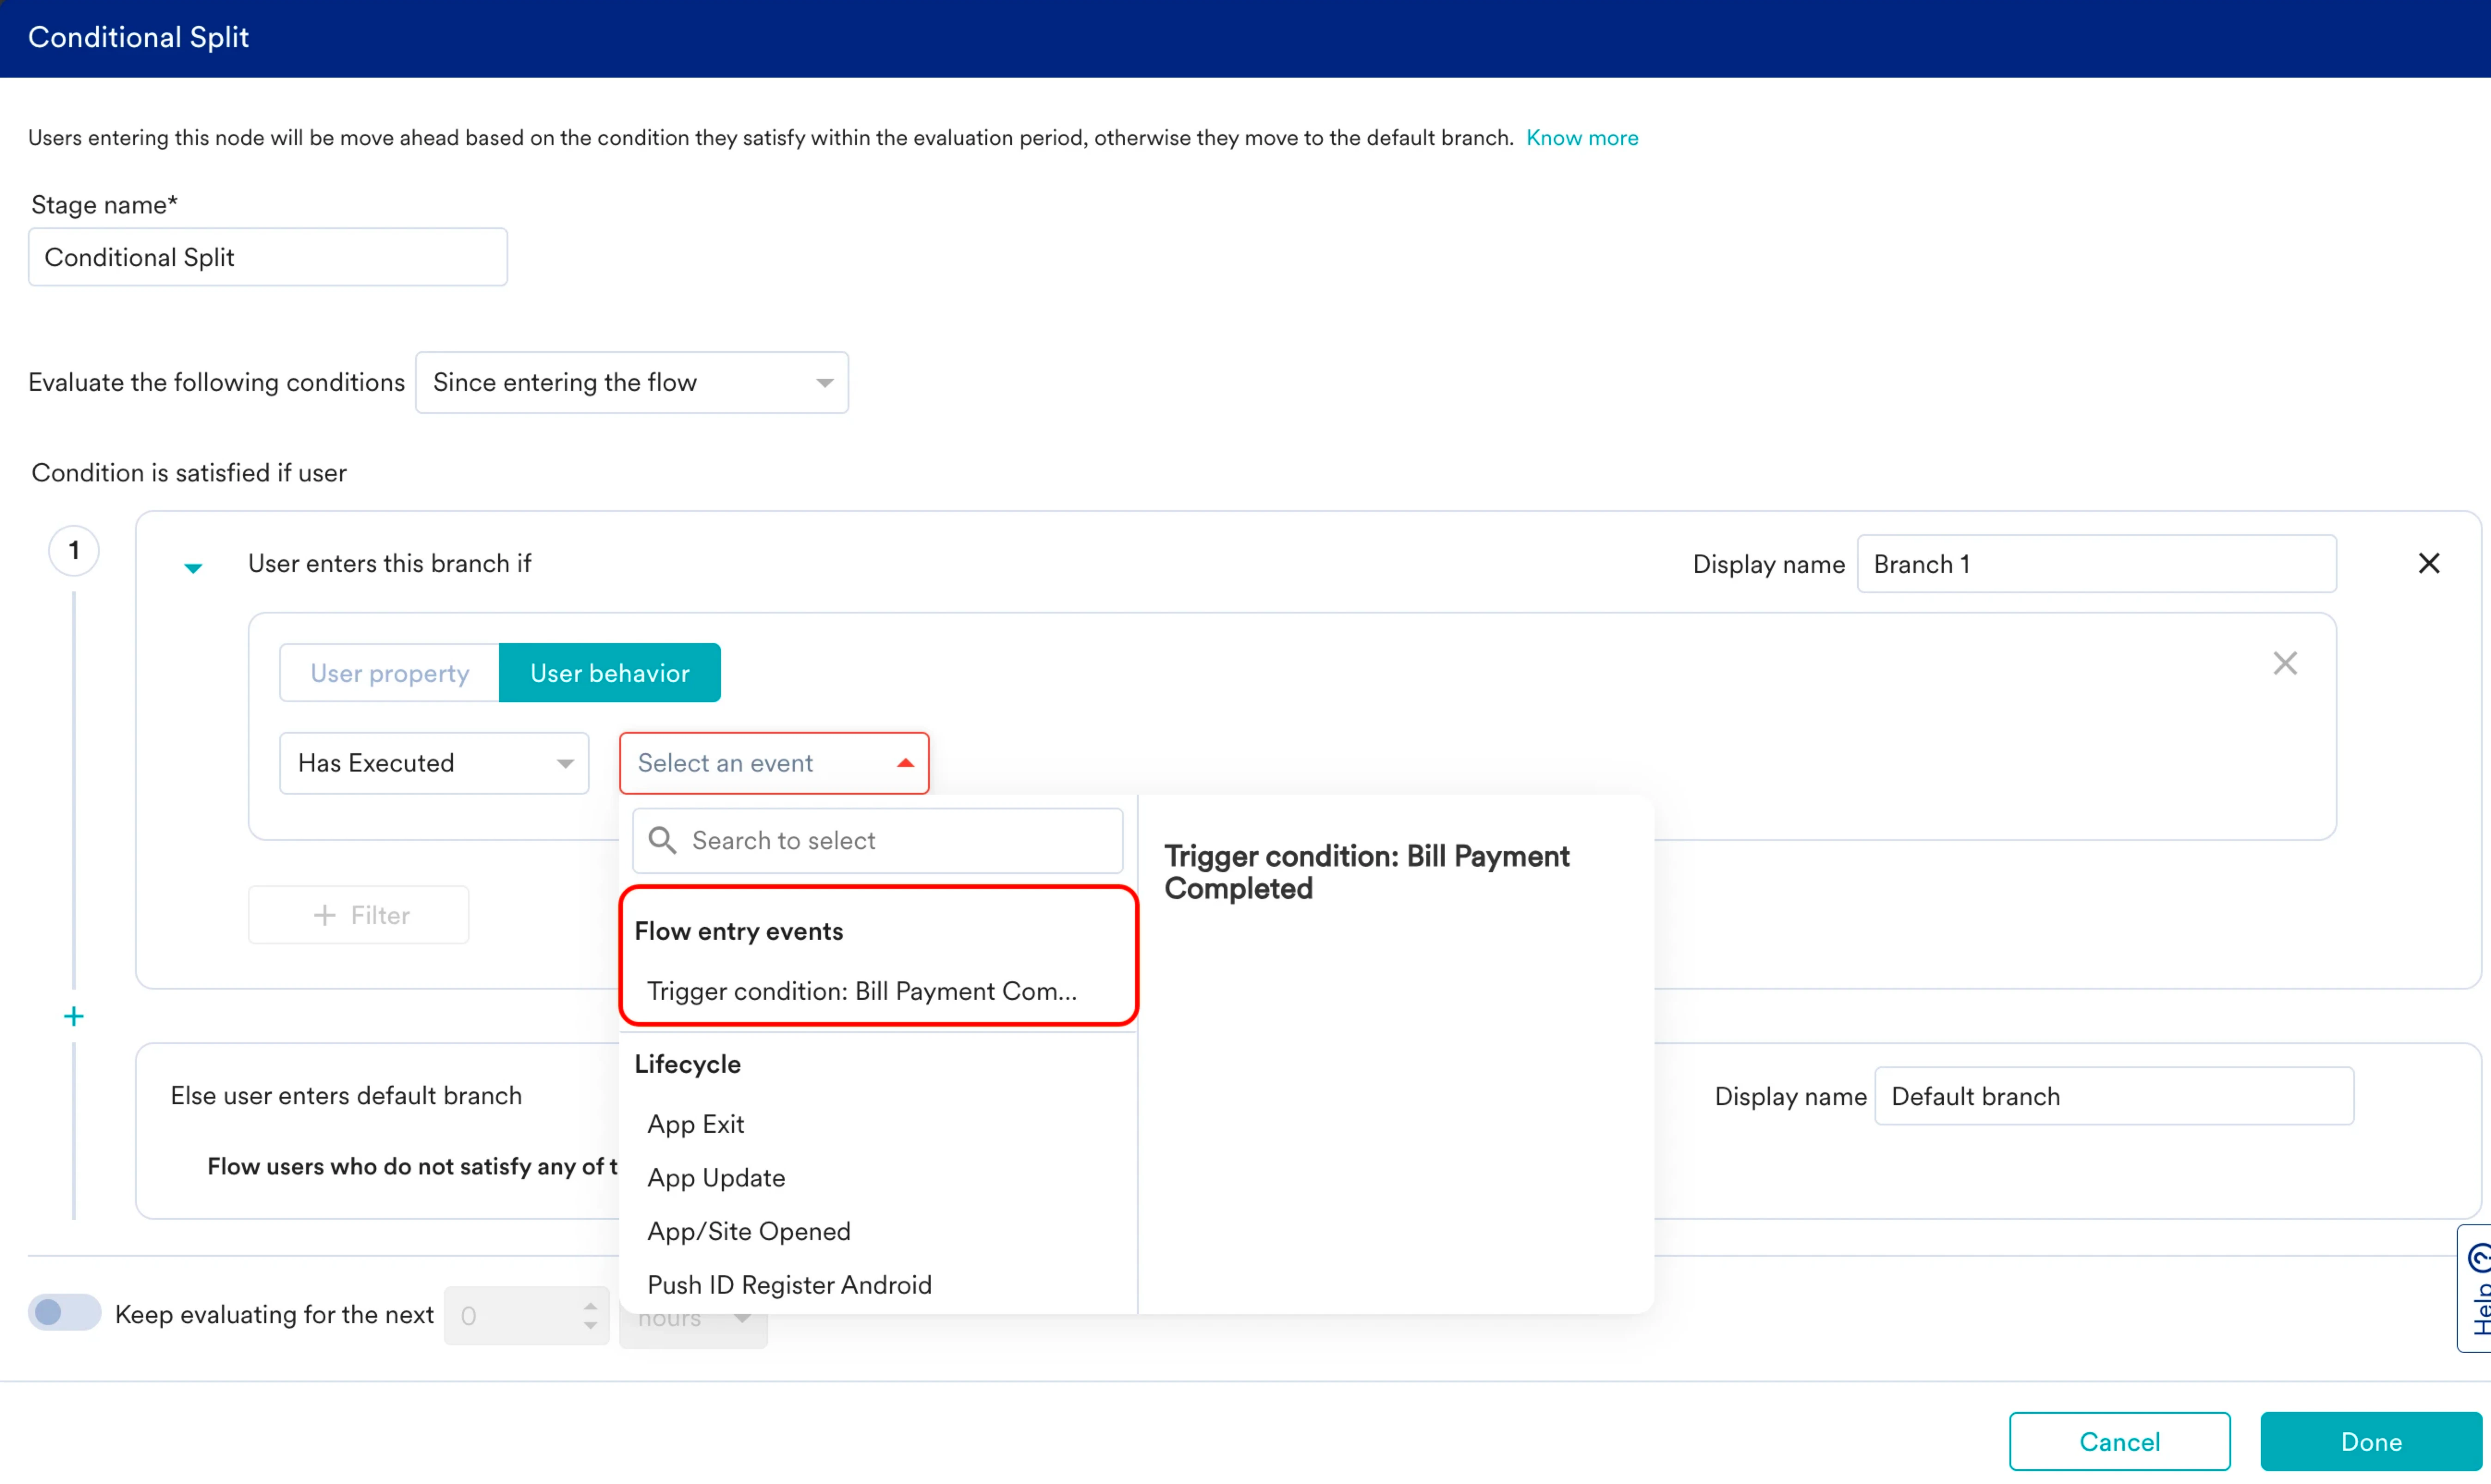The width and height of the screenshot is (2491, 1484).
Task: Select App Exit lifecycle event
Action: click(695, 1123)
